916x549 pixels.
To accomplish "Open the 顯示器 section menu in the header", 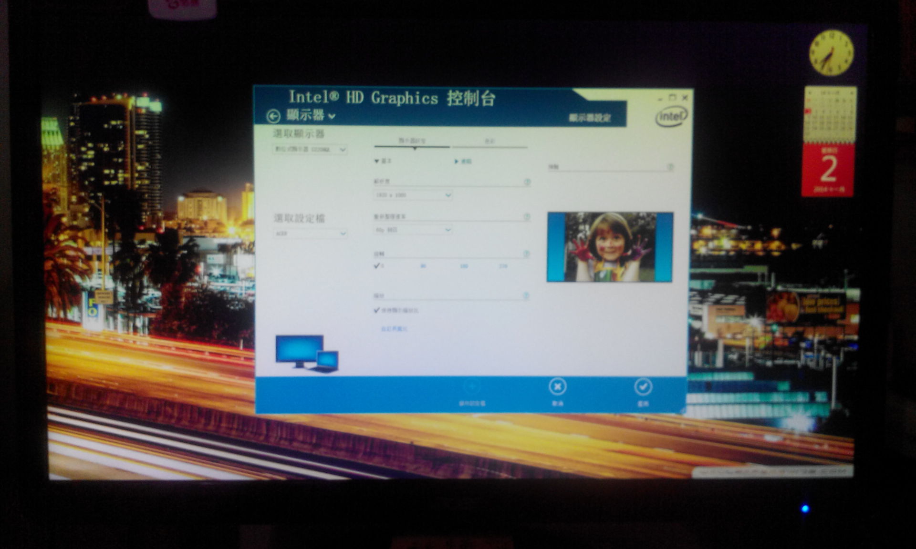I will click(x=311, y=115).
